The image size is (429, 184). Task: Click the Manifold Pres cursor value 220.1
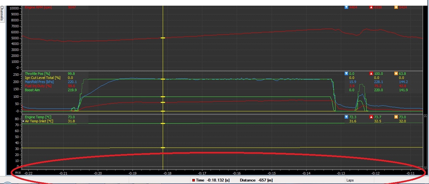coord(72,82)
